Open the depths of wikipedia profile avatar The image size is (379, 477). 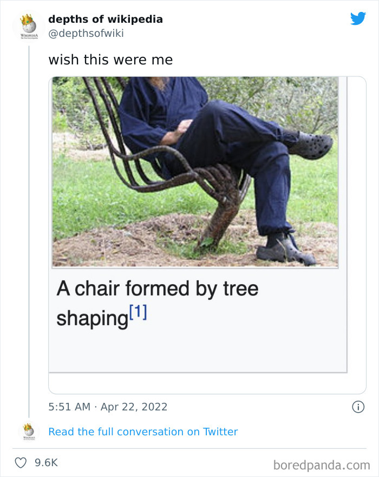28,25
